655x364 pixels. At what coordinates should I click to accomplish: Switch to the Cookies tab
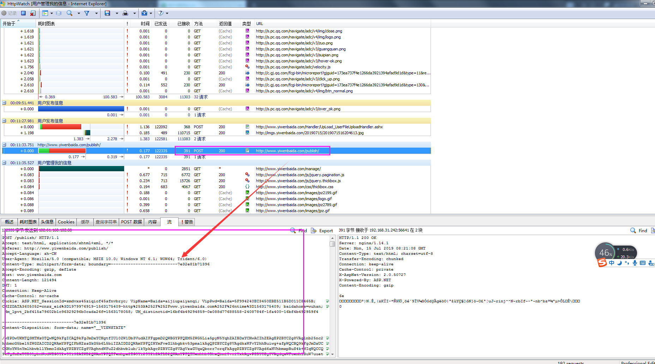tap(66, 222)
